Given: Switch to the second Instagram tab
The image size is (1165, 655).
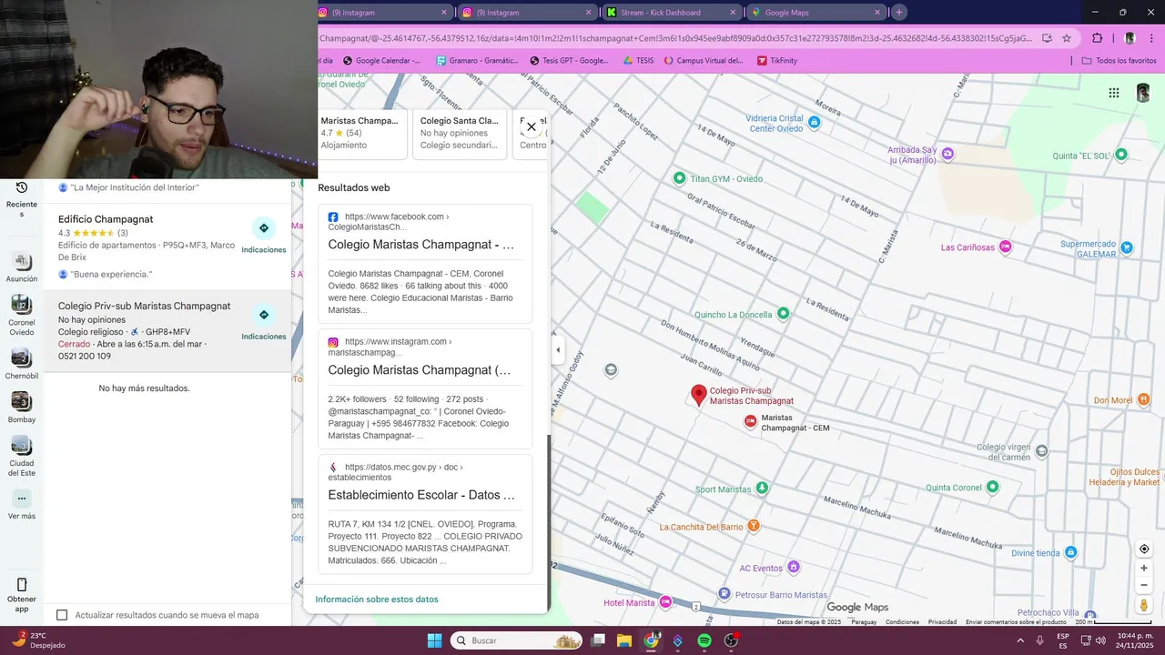Looking at the screenshot, I should point(528,13).
